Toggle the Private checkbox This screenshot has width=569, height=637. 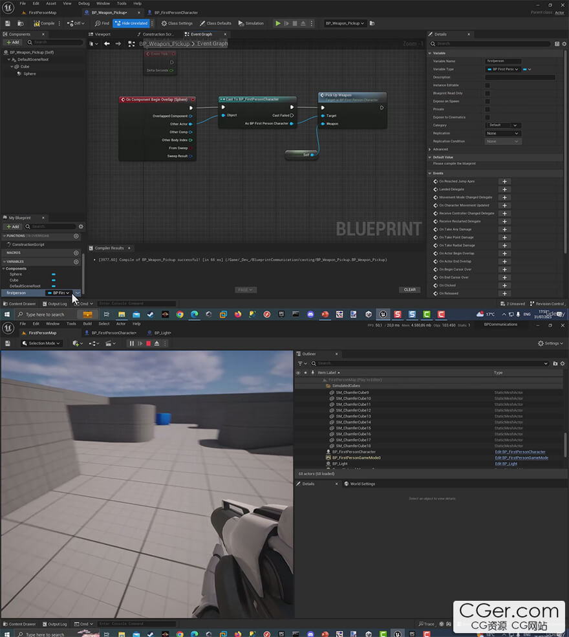[488, 109]
